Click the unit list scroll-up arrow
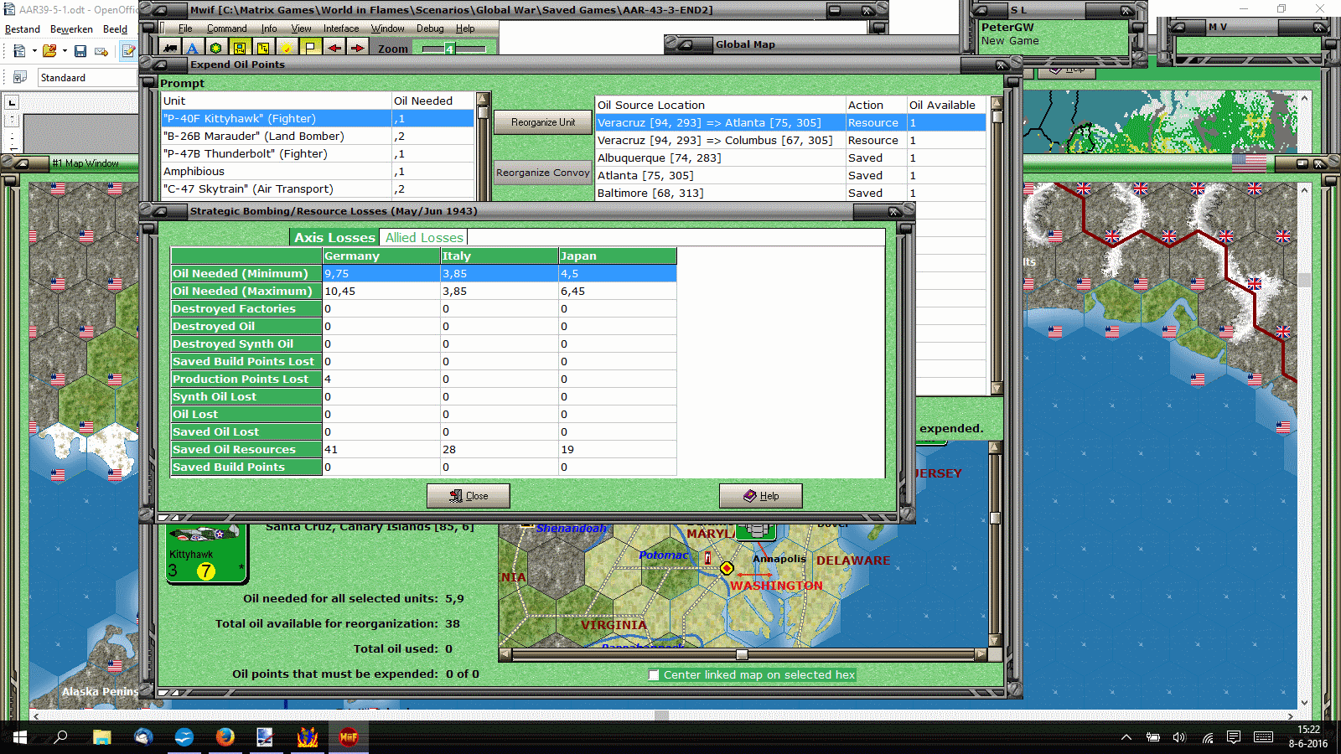Viewport: 1341px width, 754px height. (x=483, y=100)
